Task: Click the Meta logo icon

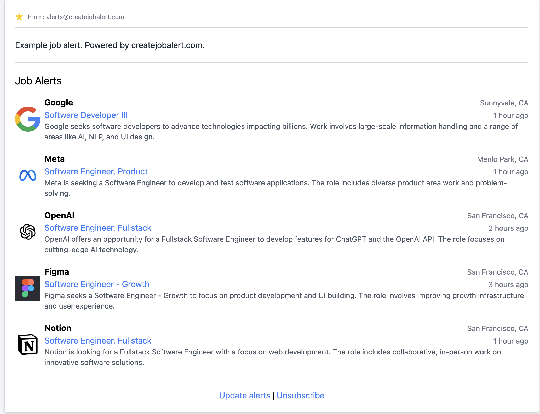Action: 28,175
